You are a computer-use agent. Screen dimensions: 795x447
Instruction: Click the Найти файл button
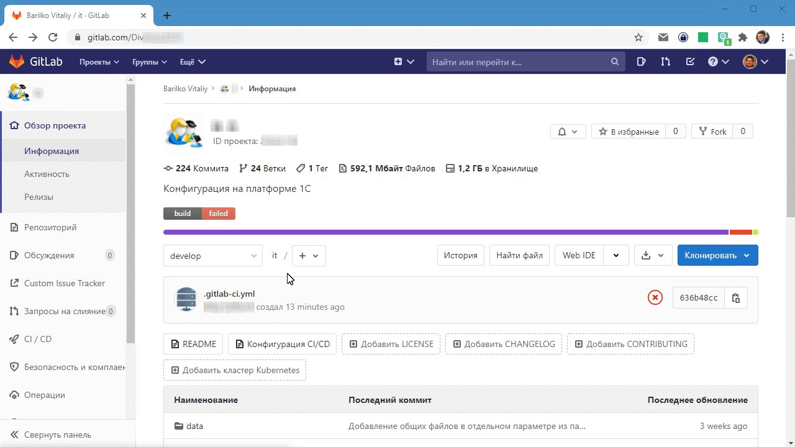click(519, 255)
